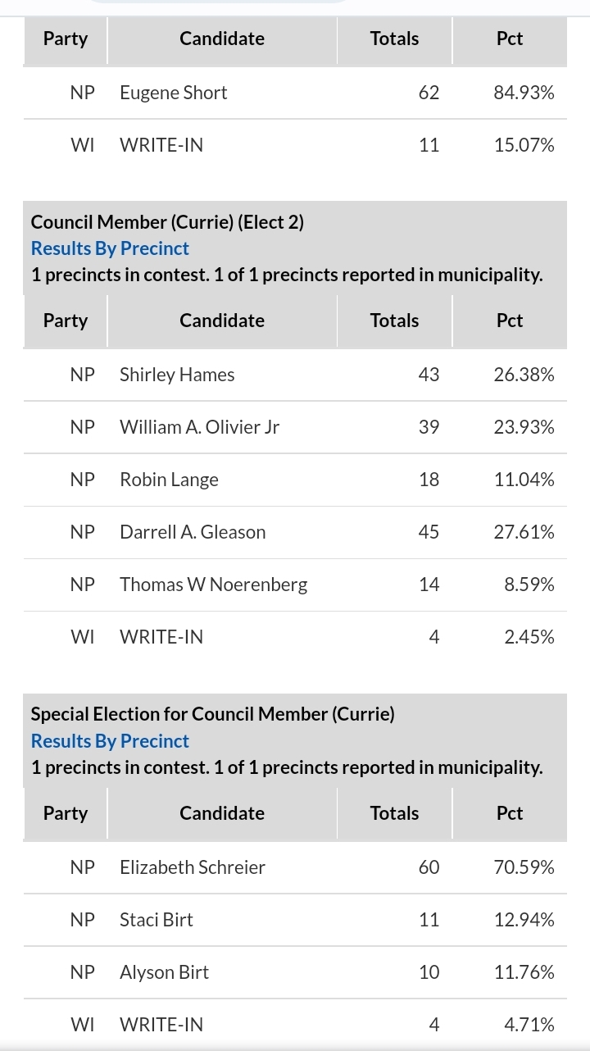The height and width of the screenshot is (1051, 590).
Task: Click the Candidate column header
Action: click(x=221, y=39)
